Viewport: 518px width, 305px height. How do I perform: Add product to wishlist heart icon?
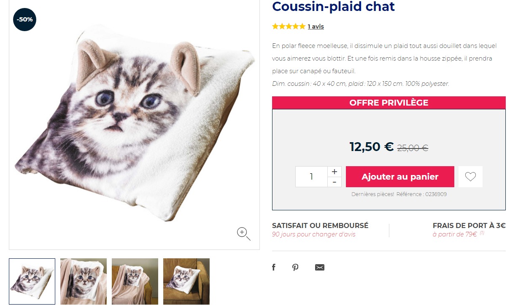coord(470,177)
